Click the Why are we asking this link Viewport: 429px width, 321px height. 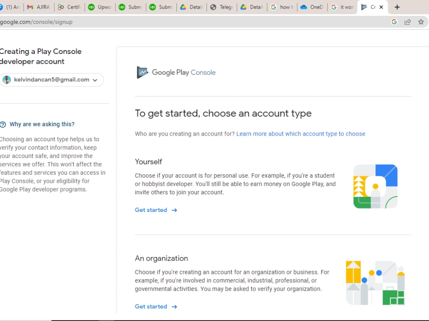[42, 124]
